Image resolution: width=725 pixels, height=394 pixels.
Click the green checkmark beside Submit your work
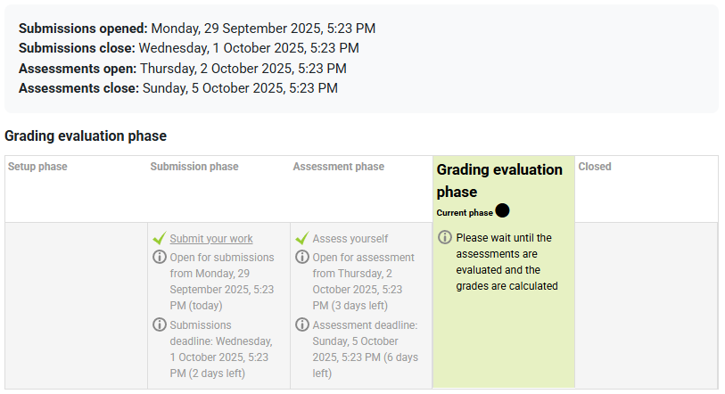pos(160,239)
